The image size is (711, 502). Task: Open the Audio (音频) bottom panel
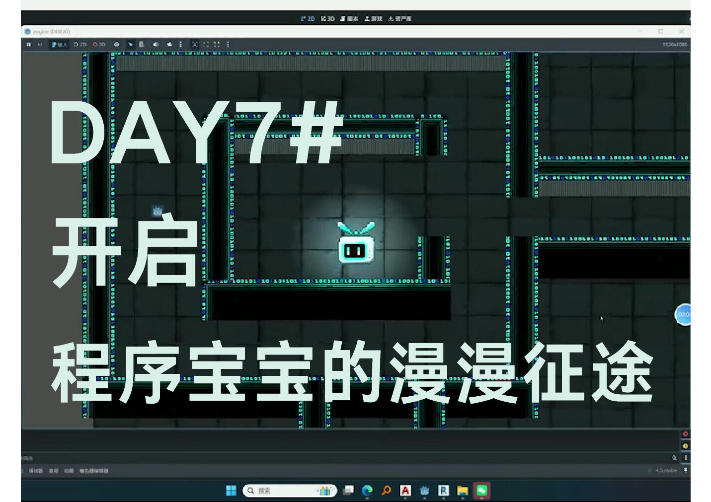click(x=54, y=471)
